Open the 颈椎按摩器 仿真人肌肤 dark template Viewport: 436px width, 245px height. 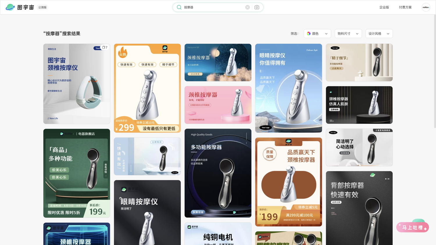click(359, 105)
